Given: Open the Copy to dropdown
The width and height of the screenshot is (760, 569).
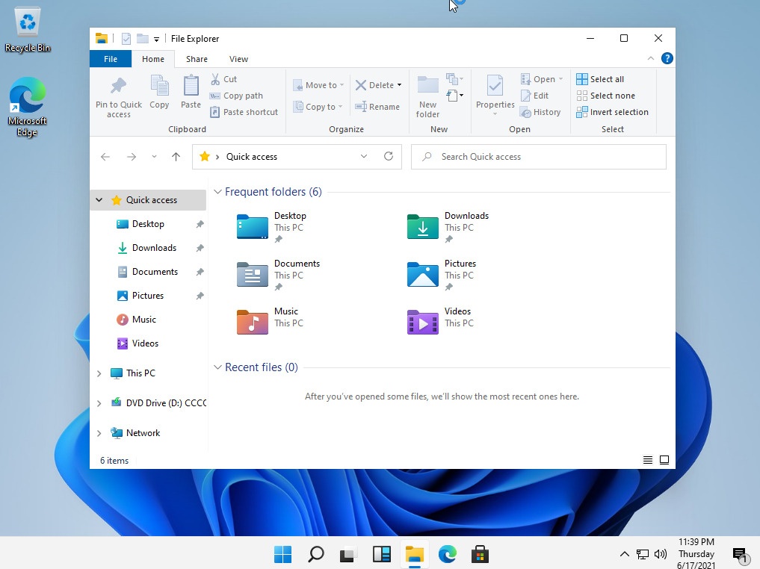Looking at the screenshot, I should pos(318,107).
